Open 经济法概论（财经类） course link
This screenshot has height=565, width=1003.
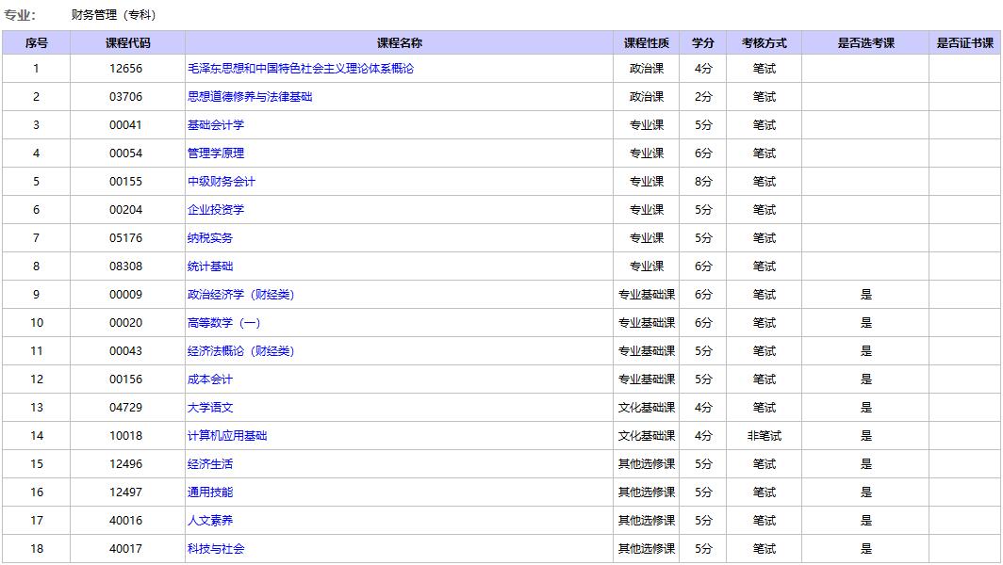pyautogui.click(x=240, y=351)
